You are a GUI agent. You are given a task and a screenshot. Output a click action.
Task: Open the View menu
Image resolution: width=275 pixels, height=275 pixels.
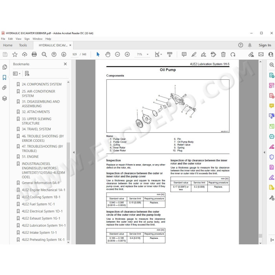click(18, 39)
